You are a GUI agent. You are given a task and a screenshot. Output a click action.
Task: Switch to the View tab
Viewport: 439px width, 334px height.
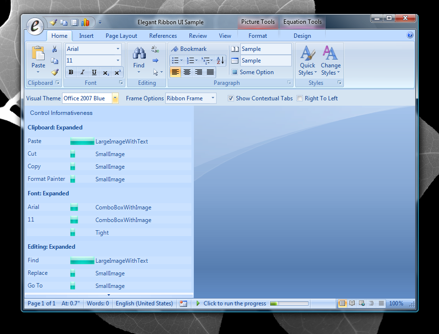coord(225,36)
